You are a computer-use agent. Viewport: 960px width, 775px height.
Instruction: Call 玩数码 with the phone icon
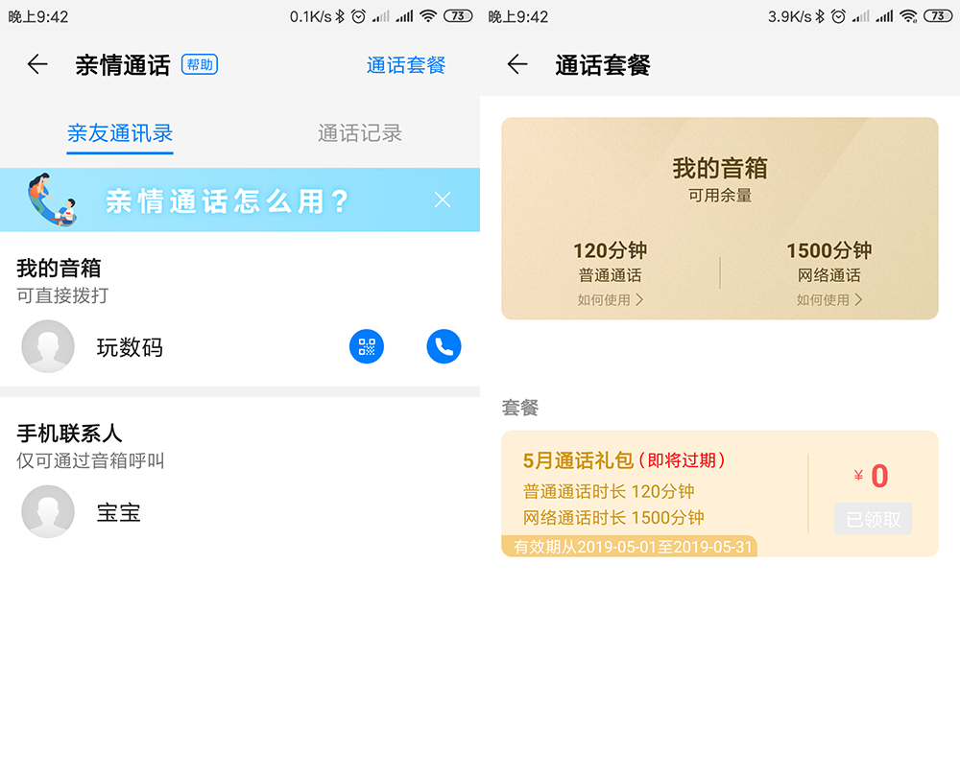coord(444,347)
